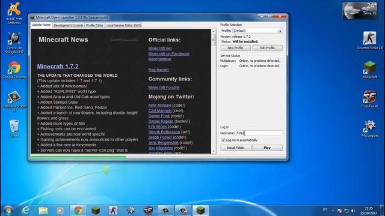Open the weather gadget on desktop
Viewport: 385px width, 216px height.
(x=360, y=11)
